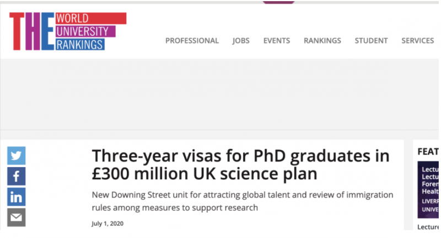The image size is (441, 238).
Task: Select the Student navigation item
Action: (371, 41)
